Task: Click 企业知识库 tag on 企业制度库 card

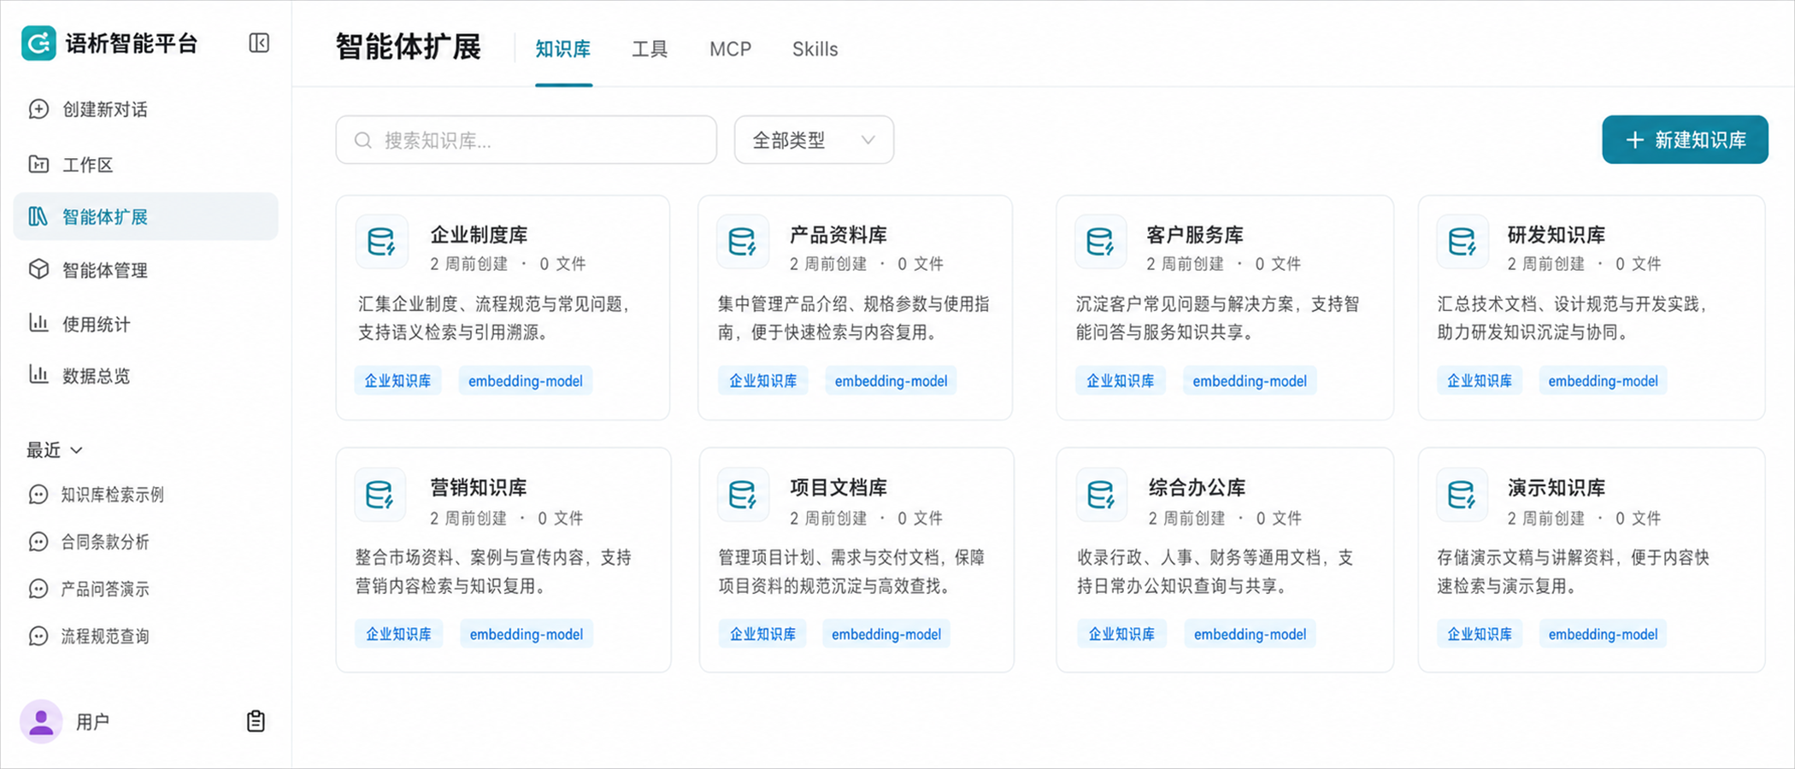Action: (397, 381)
